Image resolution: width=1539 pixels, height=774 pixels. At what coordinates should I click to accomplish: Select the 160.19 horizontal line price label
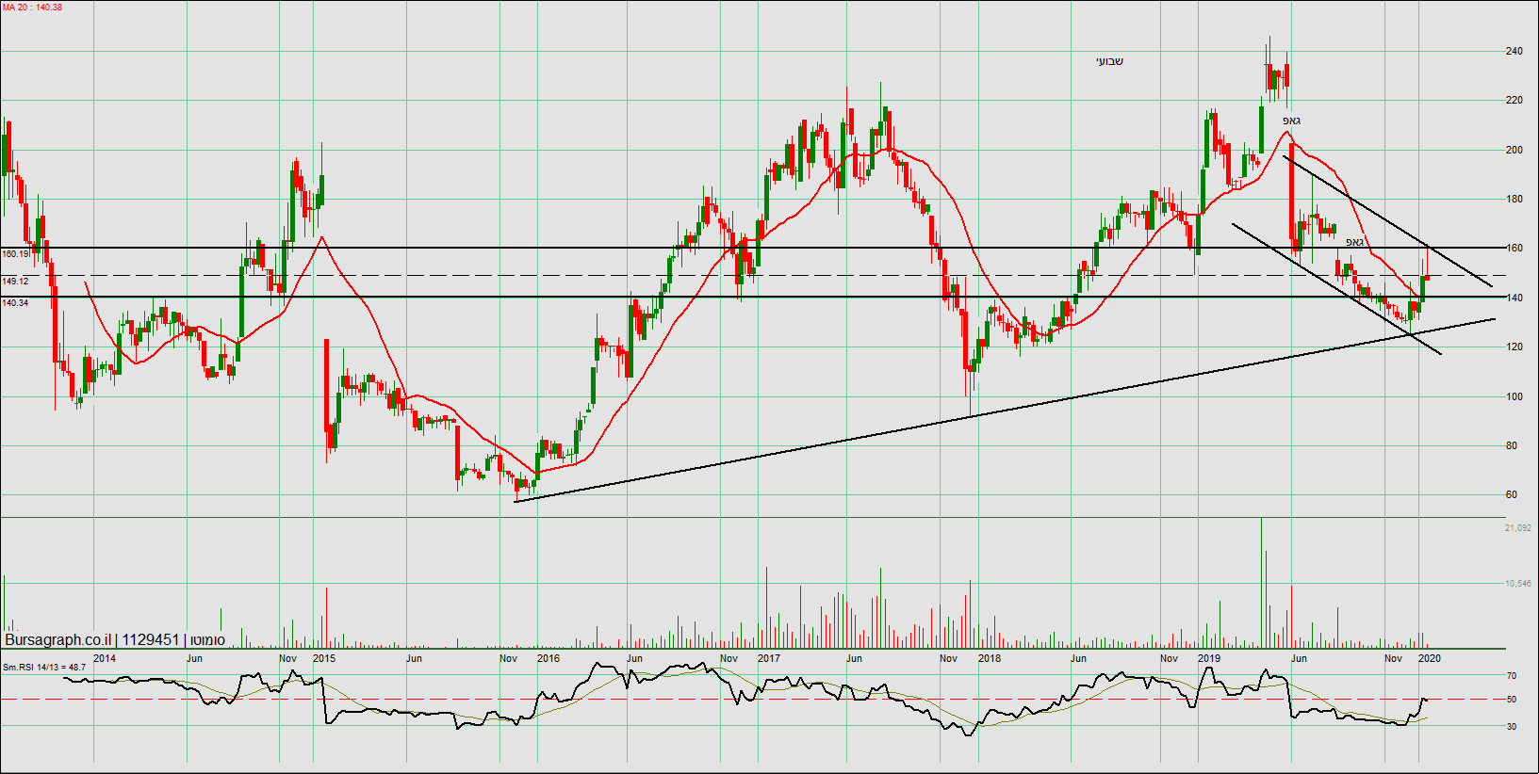pyautogui.click(x=15, y=254)
